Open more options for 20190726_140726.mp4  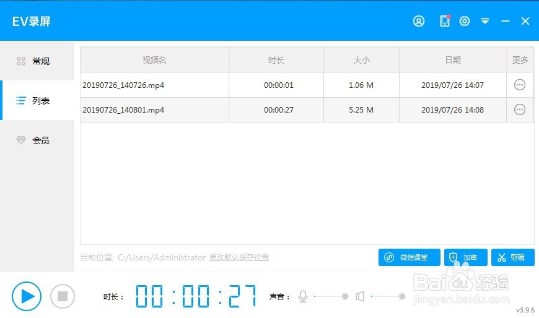[519, 85]
